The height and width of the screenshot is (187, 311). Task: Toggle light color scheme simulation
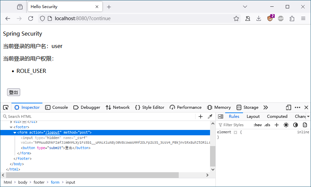(286, 125)
